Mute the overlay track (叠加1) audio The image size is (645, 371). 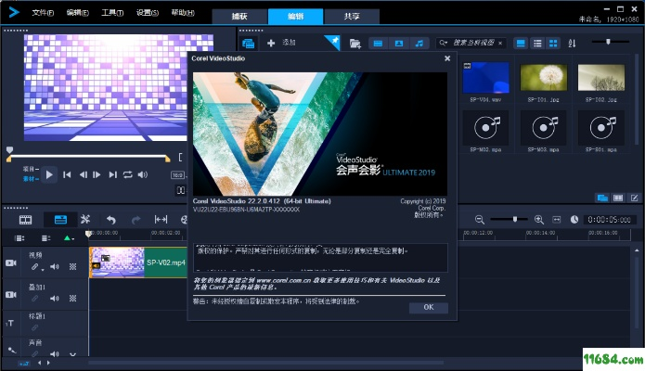(55, 299)
